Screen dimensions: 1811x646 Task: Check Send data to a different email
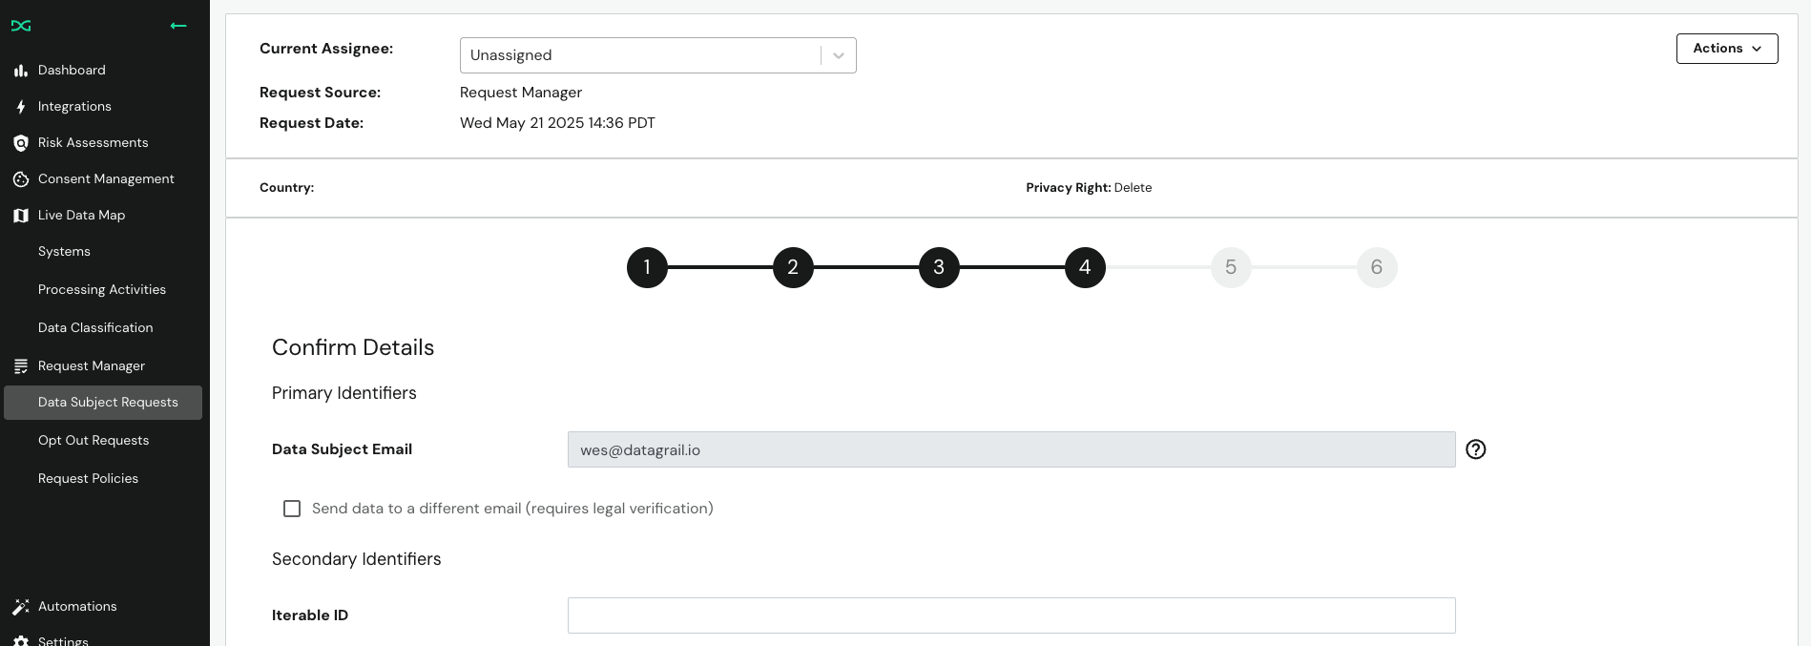(x=292, y=509)
